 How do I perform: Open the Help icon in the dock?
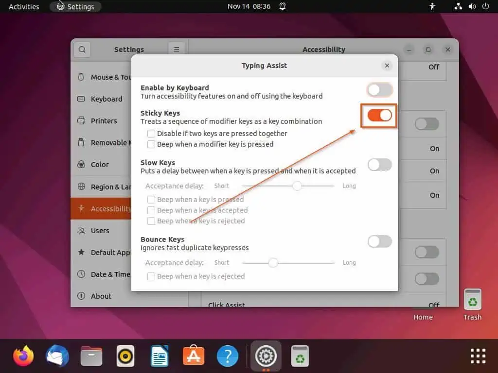[227, 356]
